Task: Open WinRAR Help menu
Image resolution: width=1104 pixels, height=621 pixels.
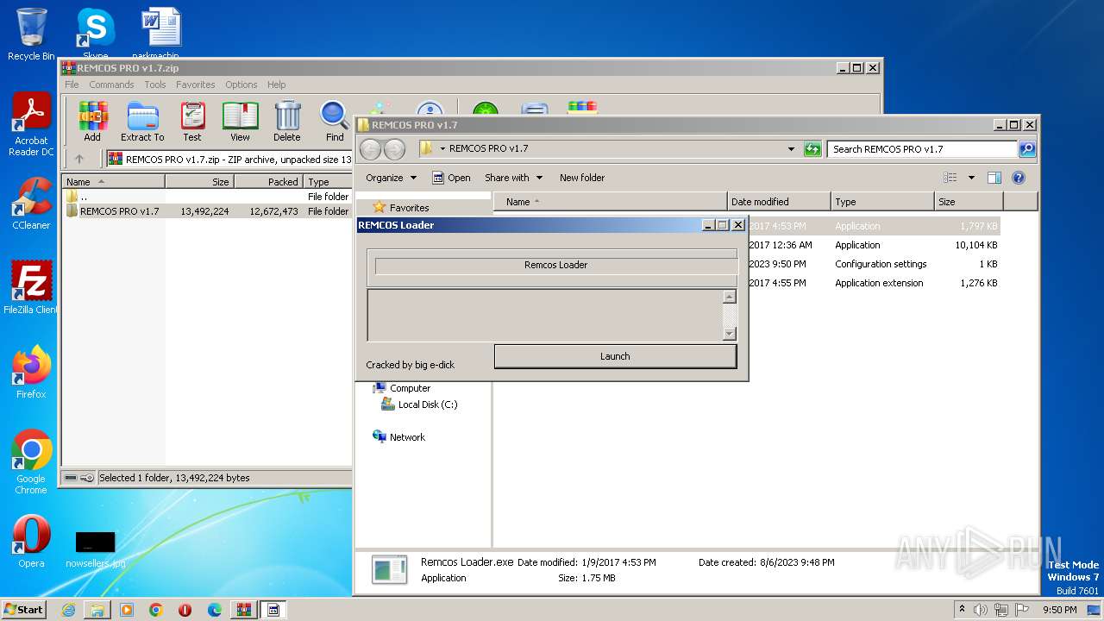Action: tap(277, 85)
